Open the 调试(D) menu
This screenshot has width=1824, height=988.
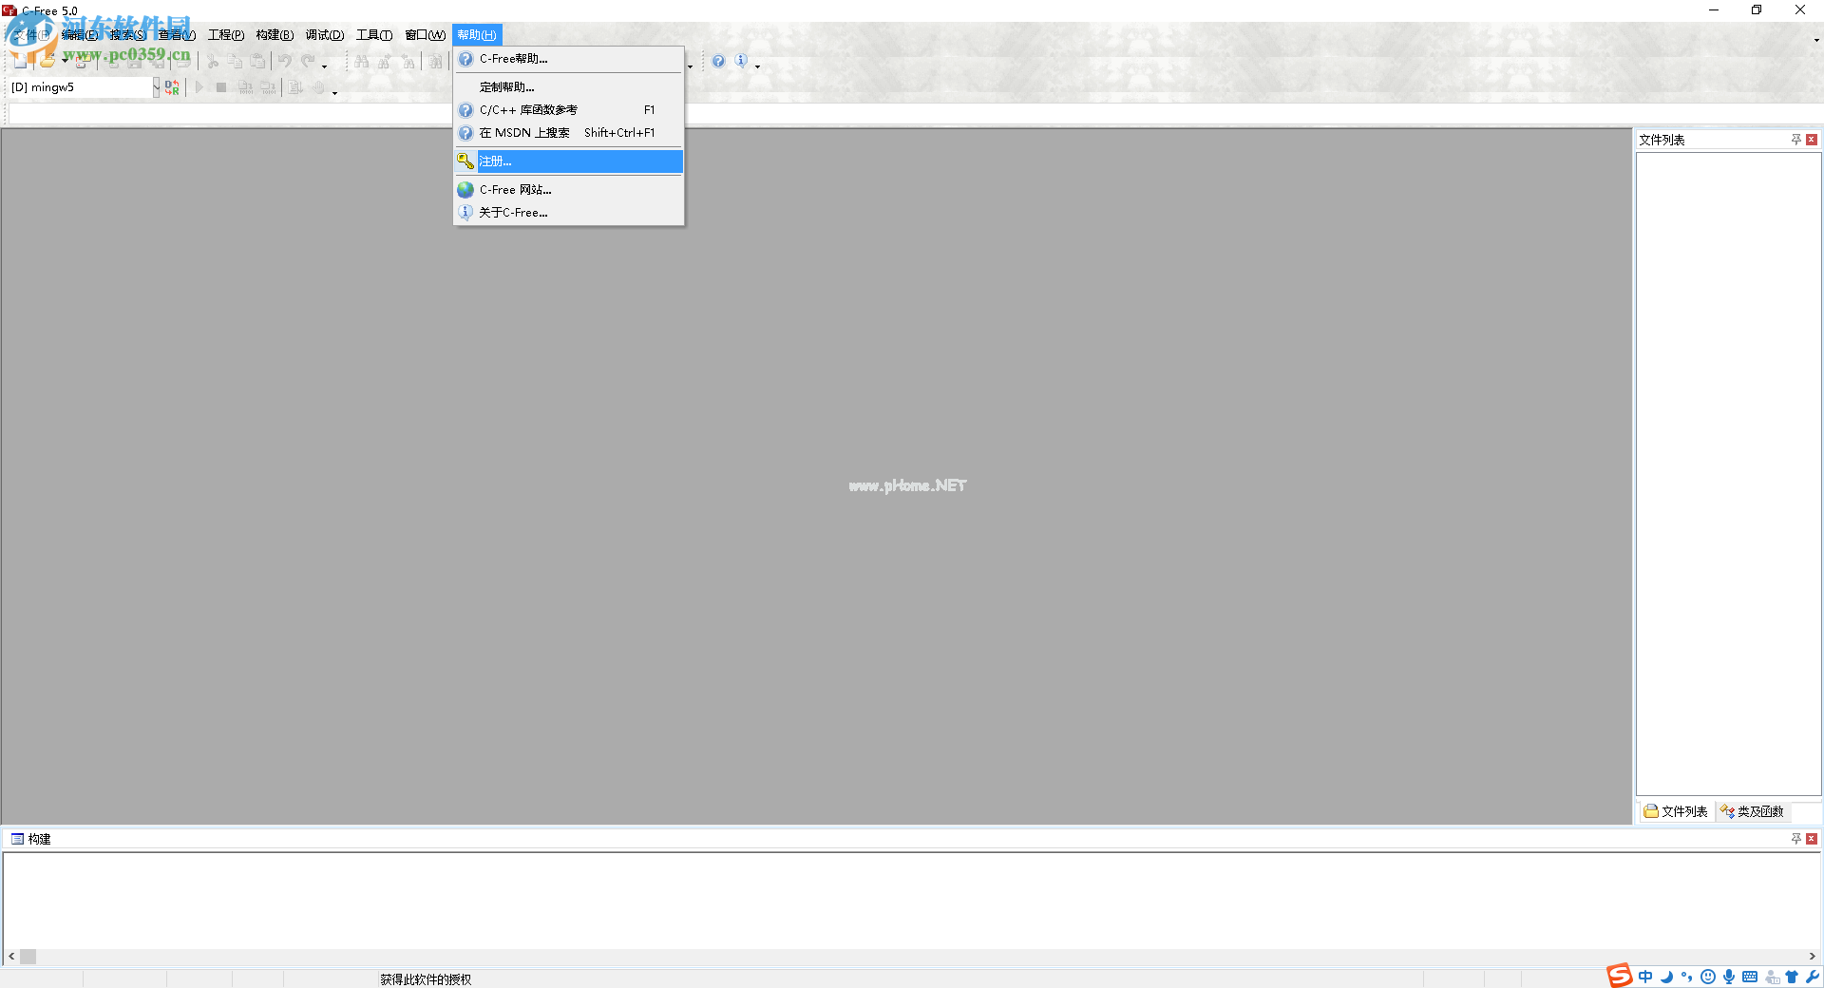coord(325,35)
